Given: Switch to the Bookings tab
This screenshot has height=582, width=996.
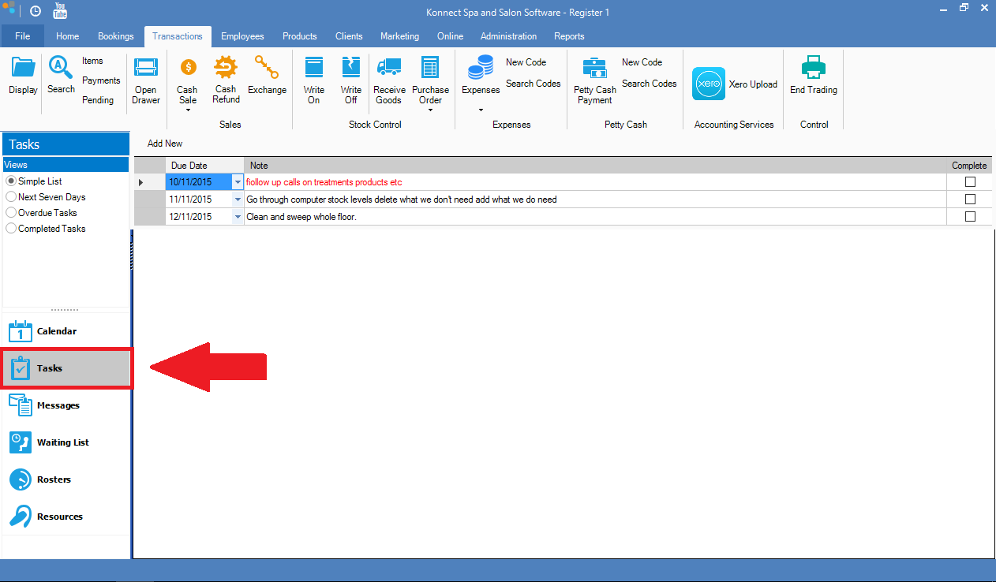Looking at the screenshot, I should tap(115, 36).
